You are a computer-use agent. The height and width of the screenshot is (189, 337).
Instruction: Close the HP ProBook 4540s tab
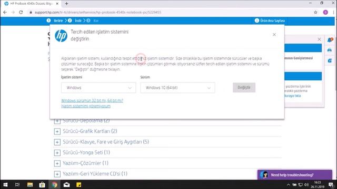[x=57, y=4]
